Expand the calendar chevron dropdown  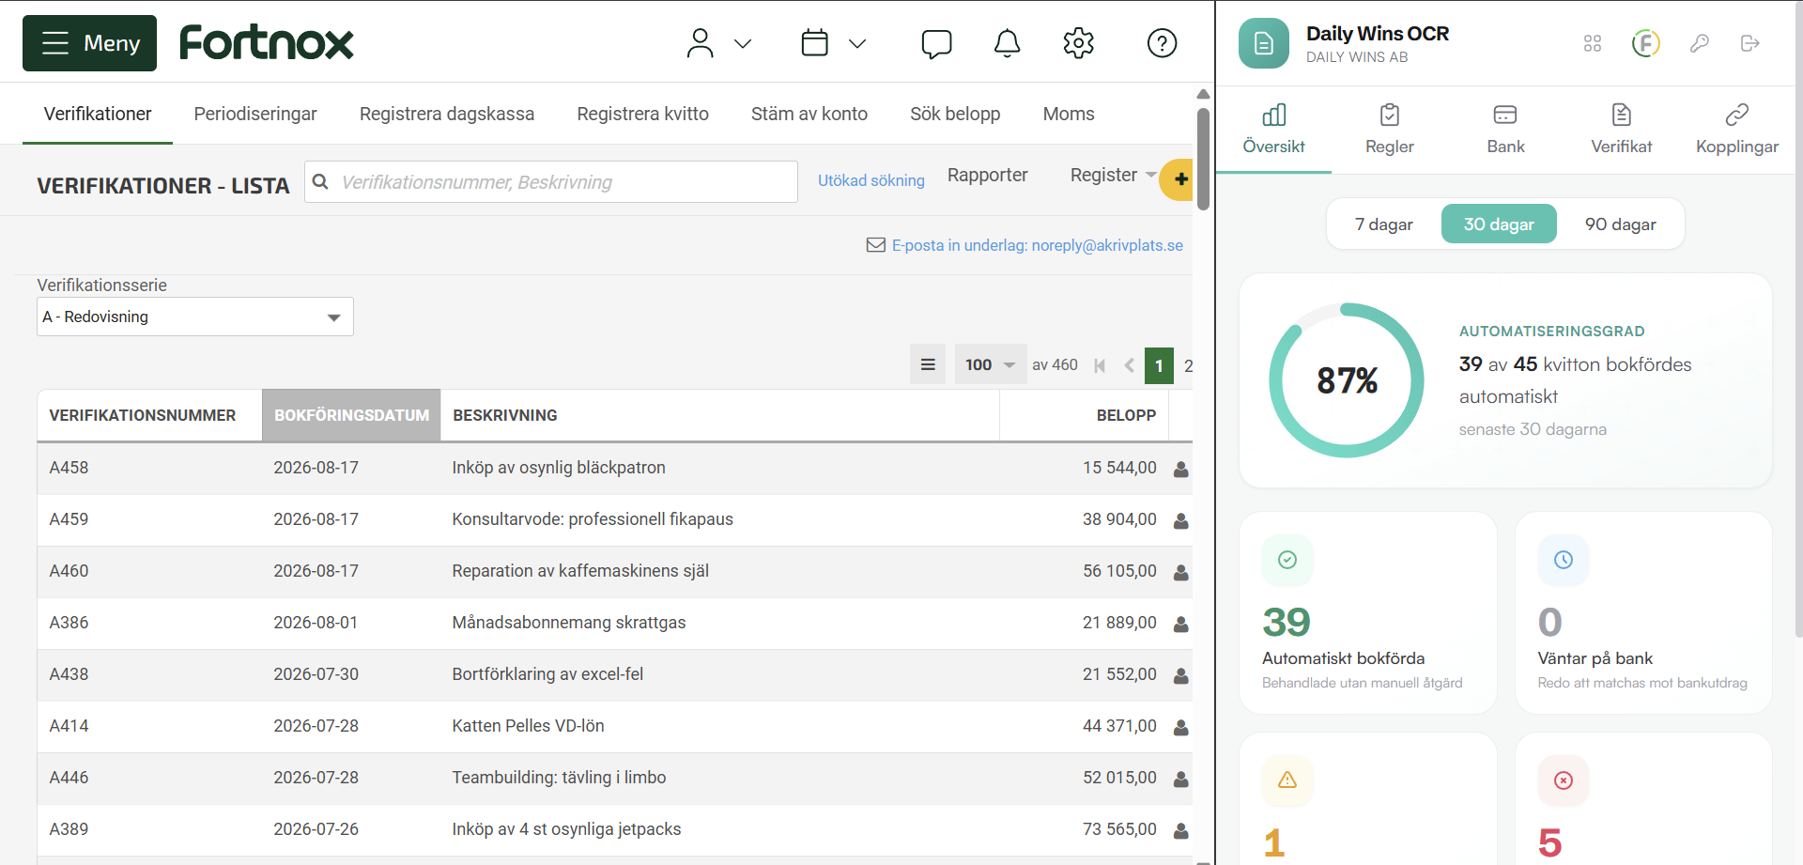(857, 43)
